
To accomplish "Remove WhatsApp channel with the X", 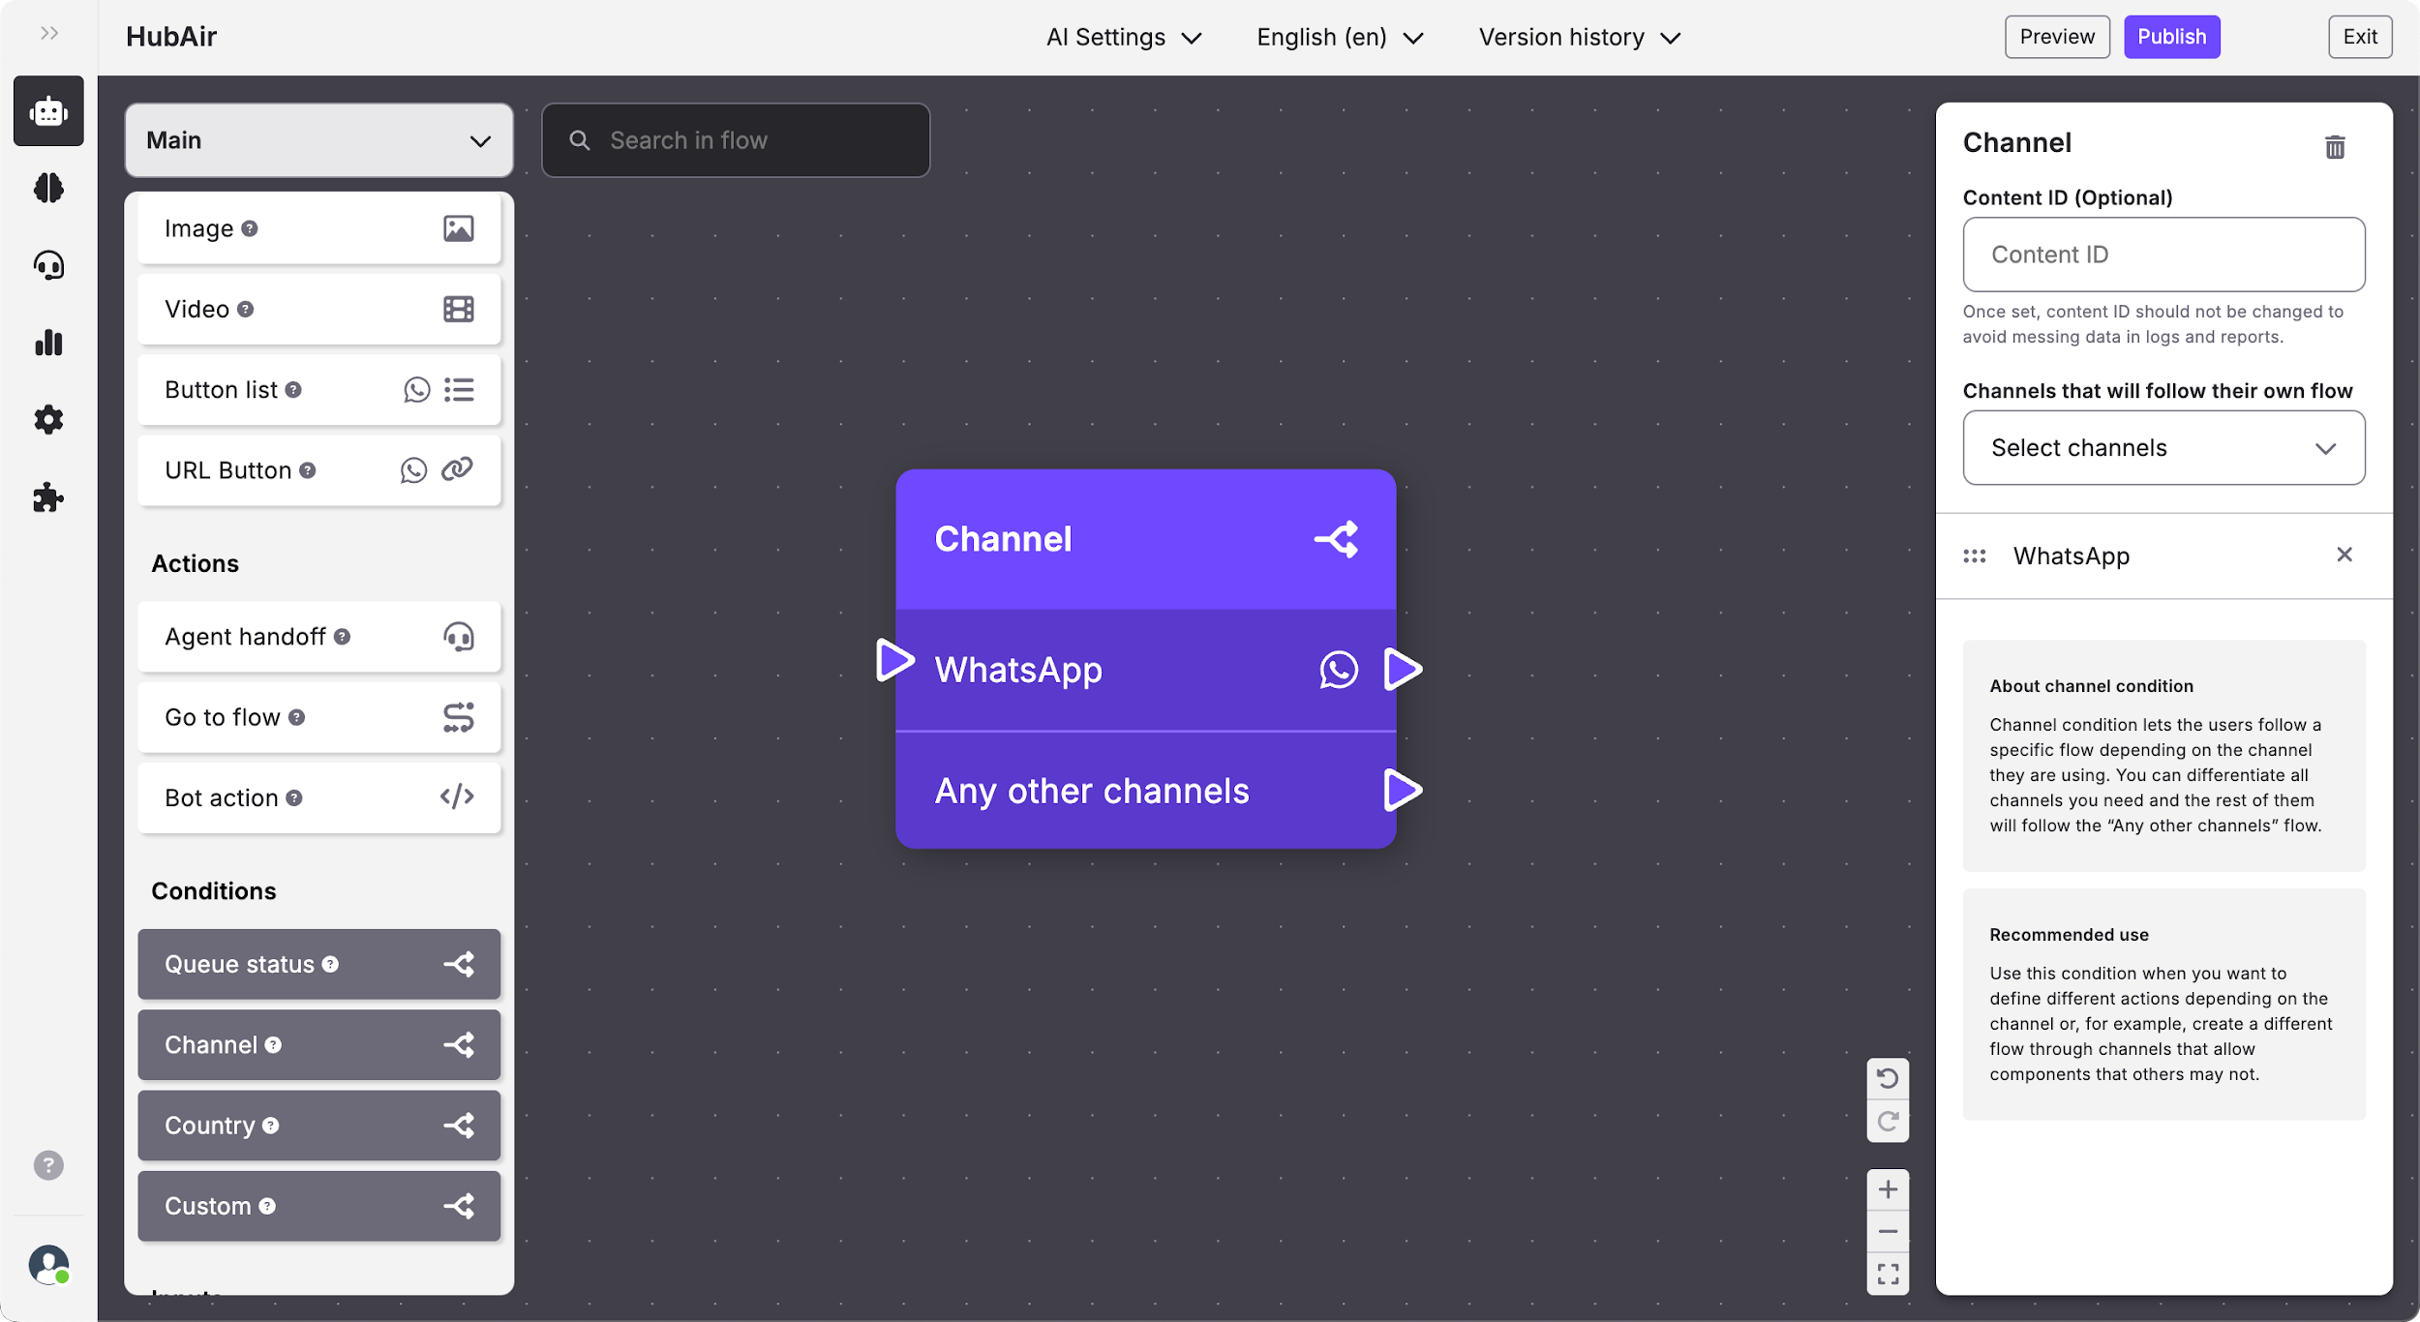I will (2344, 555).
